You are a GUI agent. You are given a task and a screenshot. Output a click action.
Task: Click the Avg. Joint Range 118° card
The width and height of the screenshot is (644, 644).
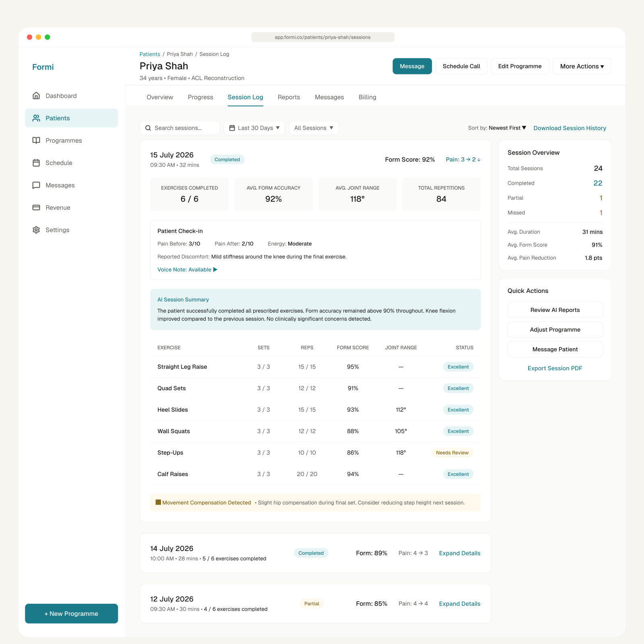click(x=357, y=194)
